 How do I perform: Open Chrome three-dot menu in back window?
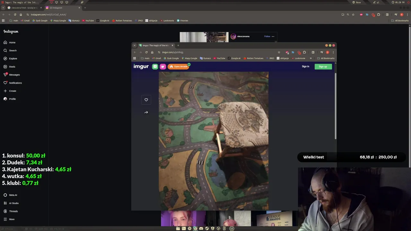(407, 14)
